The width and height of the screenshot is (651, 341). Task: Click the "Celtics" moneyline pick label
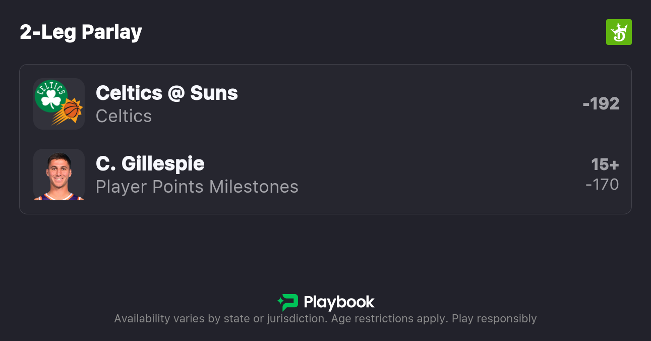(124, 116)
